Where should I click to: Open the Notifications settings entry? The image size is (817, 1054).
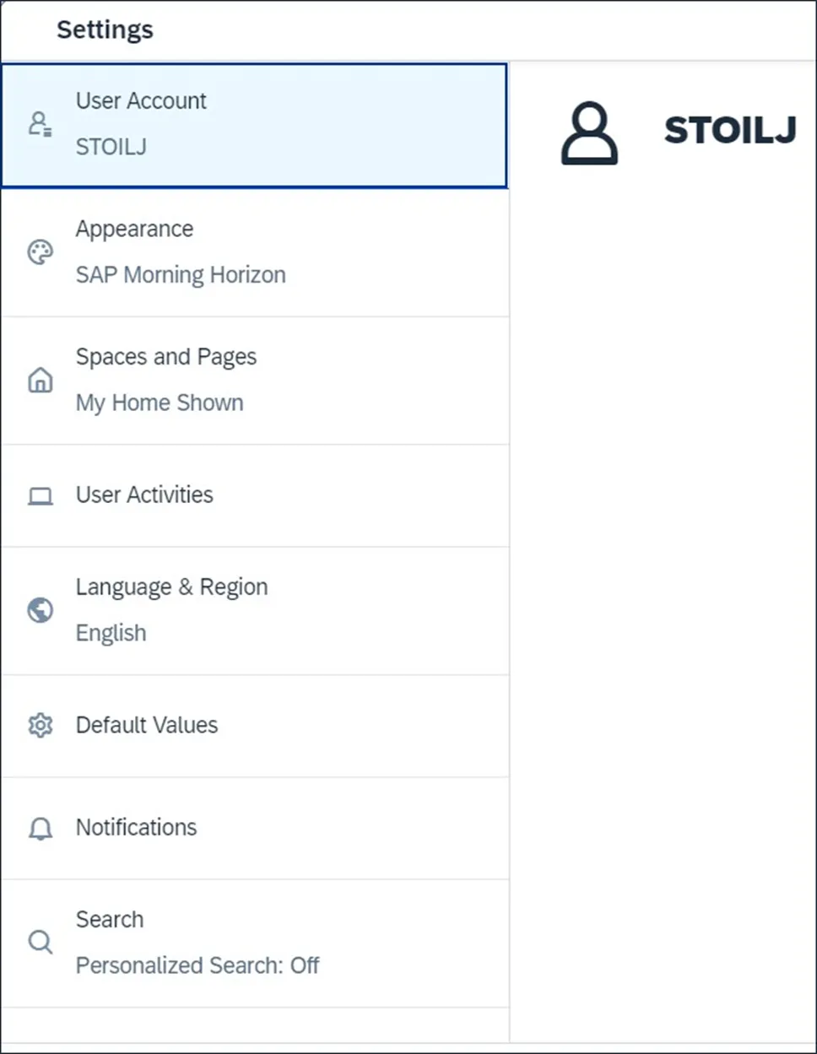click(x=136, y=828)
